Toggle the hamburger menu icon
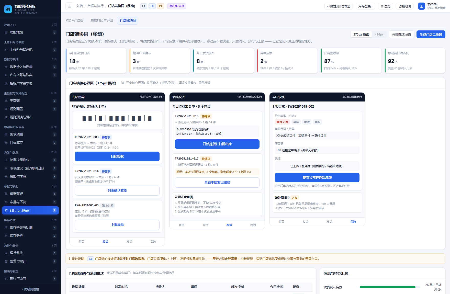450x294 pixels. tap(69, 6)
